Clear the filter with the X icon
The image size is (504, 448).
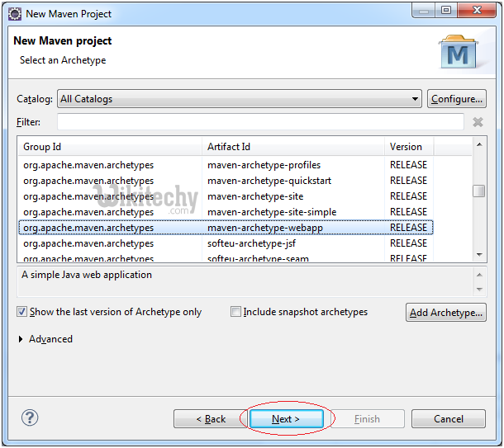pos(478,122)
